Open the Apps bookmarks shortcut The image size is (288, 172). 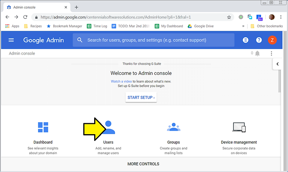pyautogui.click(x=12, y=26)
